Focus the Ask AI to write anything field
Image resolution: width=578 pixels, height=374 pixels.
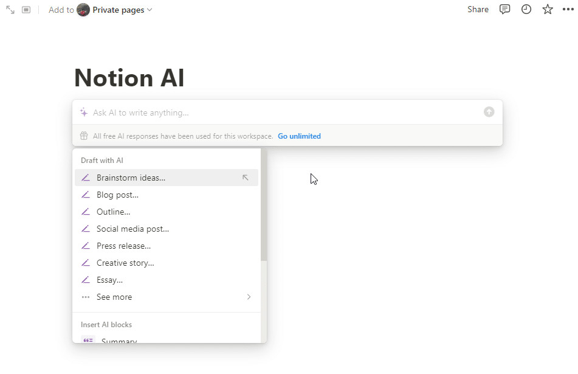[280, 113]
